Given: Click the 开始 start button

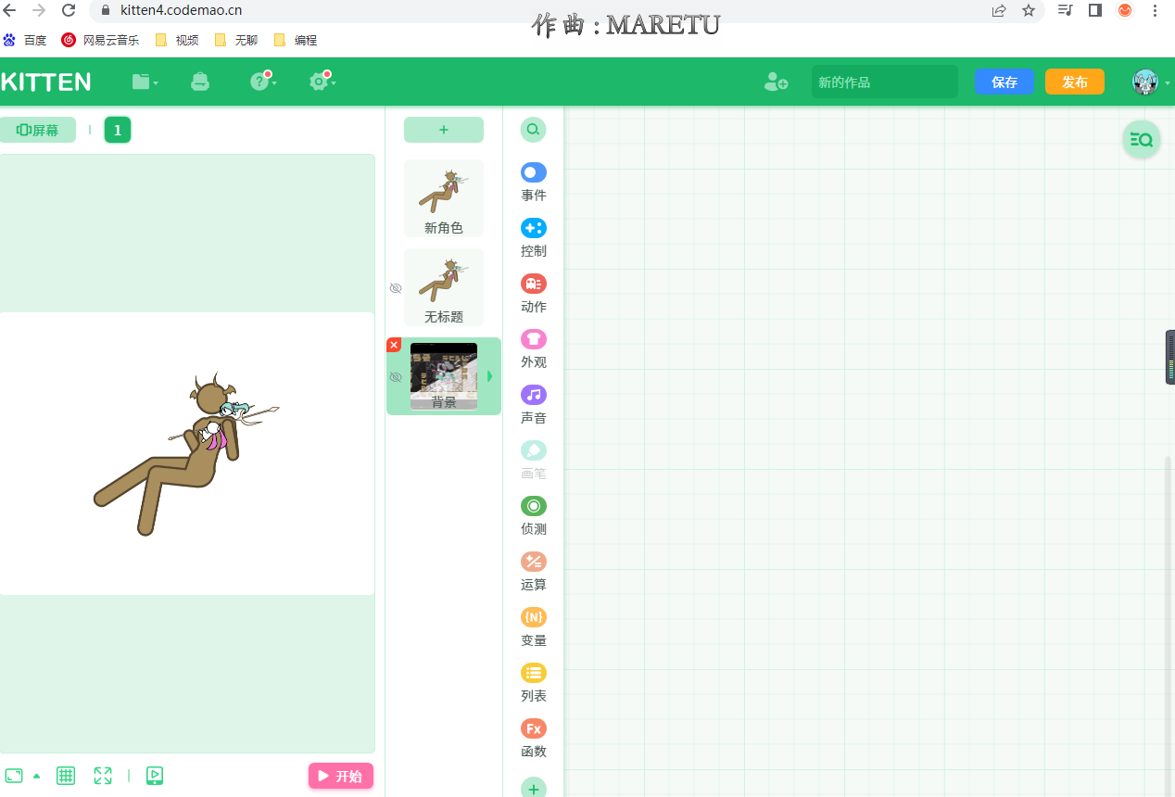Looking at the screenshot, I should (x=341, y=776).
